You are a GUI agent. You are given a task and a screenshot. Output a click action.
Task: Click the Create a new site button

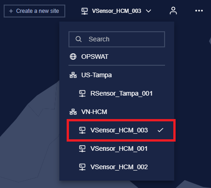pyautogui.click(x=34, y=11)
